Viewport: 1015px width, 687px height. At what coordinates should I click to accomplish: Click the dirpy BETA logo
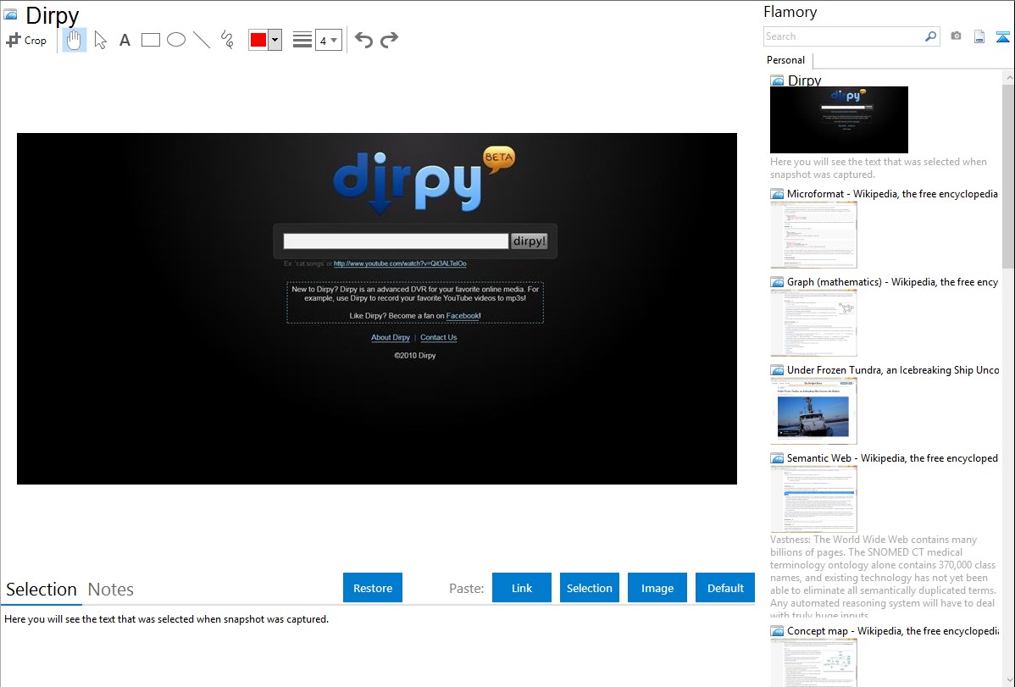424,180
